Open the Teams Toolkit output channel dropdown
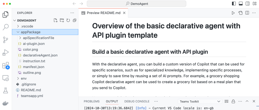 click(x=200, y=101)
